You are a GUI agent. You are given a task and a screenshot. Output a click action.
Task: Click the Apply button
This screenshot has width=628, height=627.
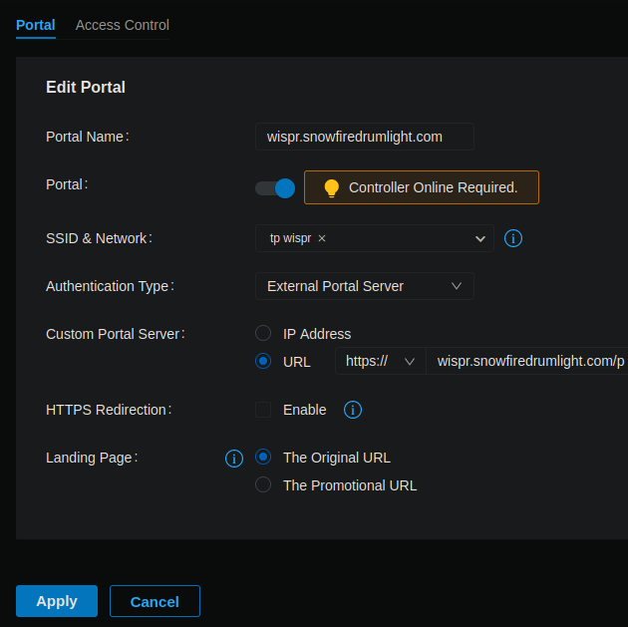[x=57, y=601]
